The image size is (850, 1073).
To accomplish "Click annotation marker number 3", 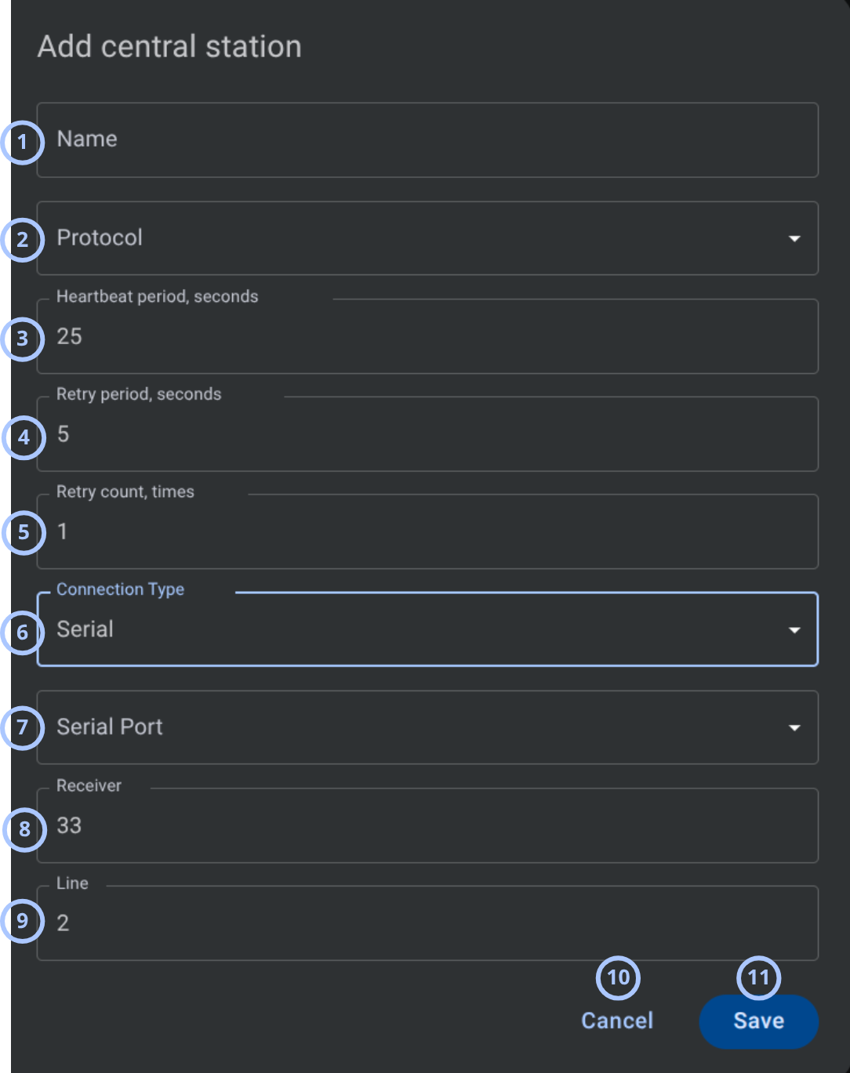I will point(22,339).
